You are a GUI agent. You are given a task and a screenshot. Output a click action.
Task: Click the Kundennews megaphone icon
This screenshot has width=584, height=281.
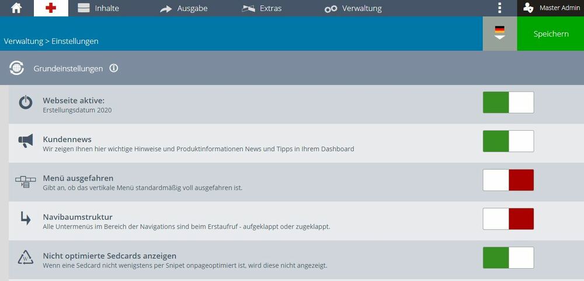tap(26, 140)
